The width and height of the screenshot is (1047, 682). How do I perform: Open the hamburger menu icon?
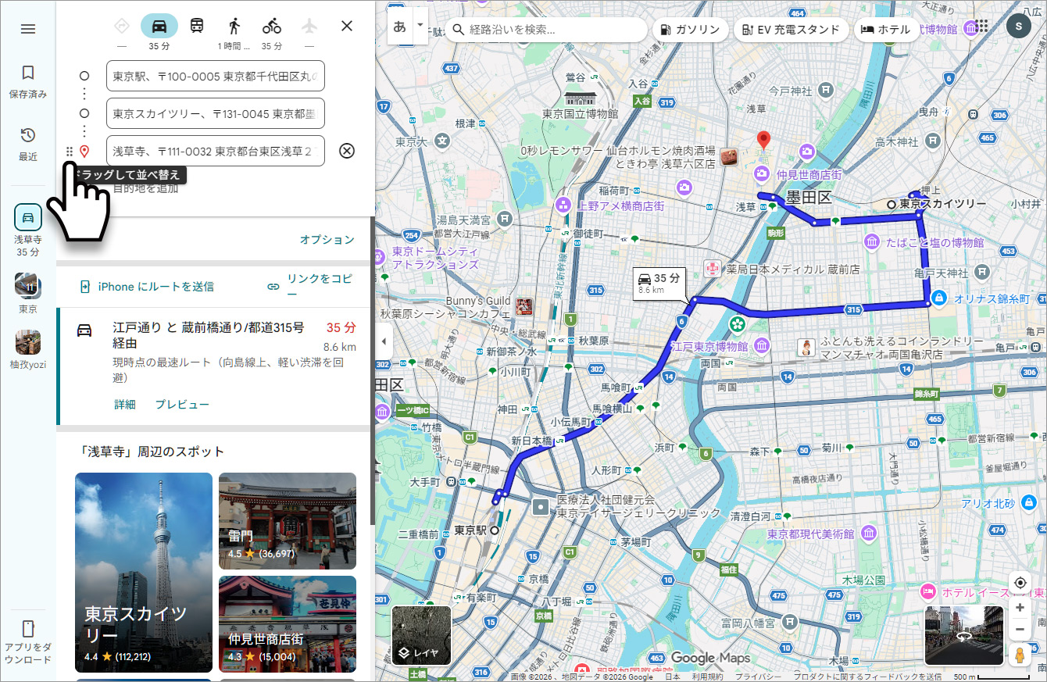coord(28,29)
